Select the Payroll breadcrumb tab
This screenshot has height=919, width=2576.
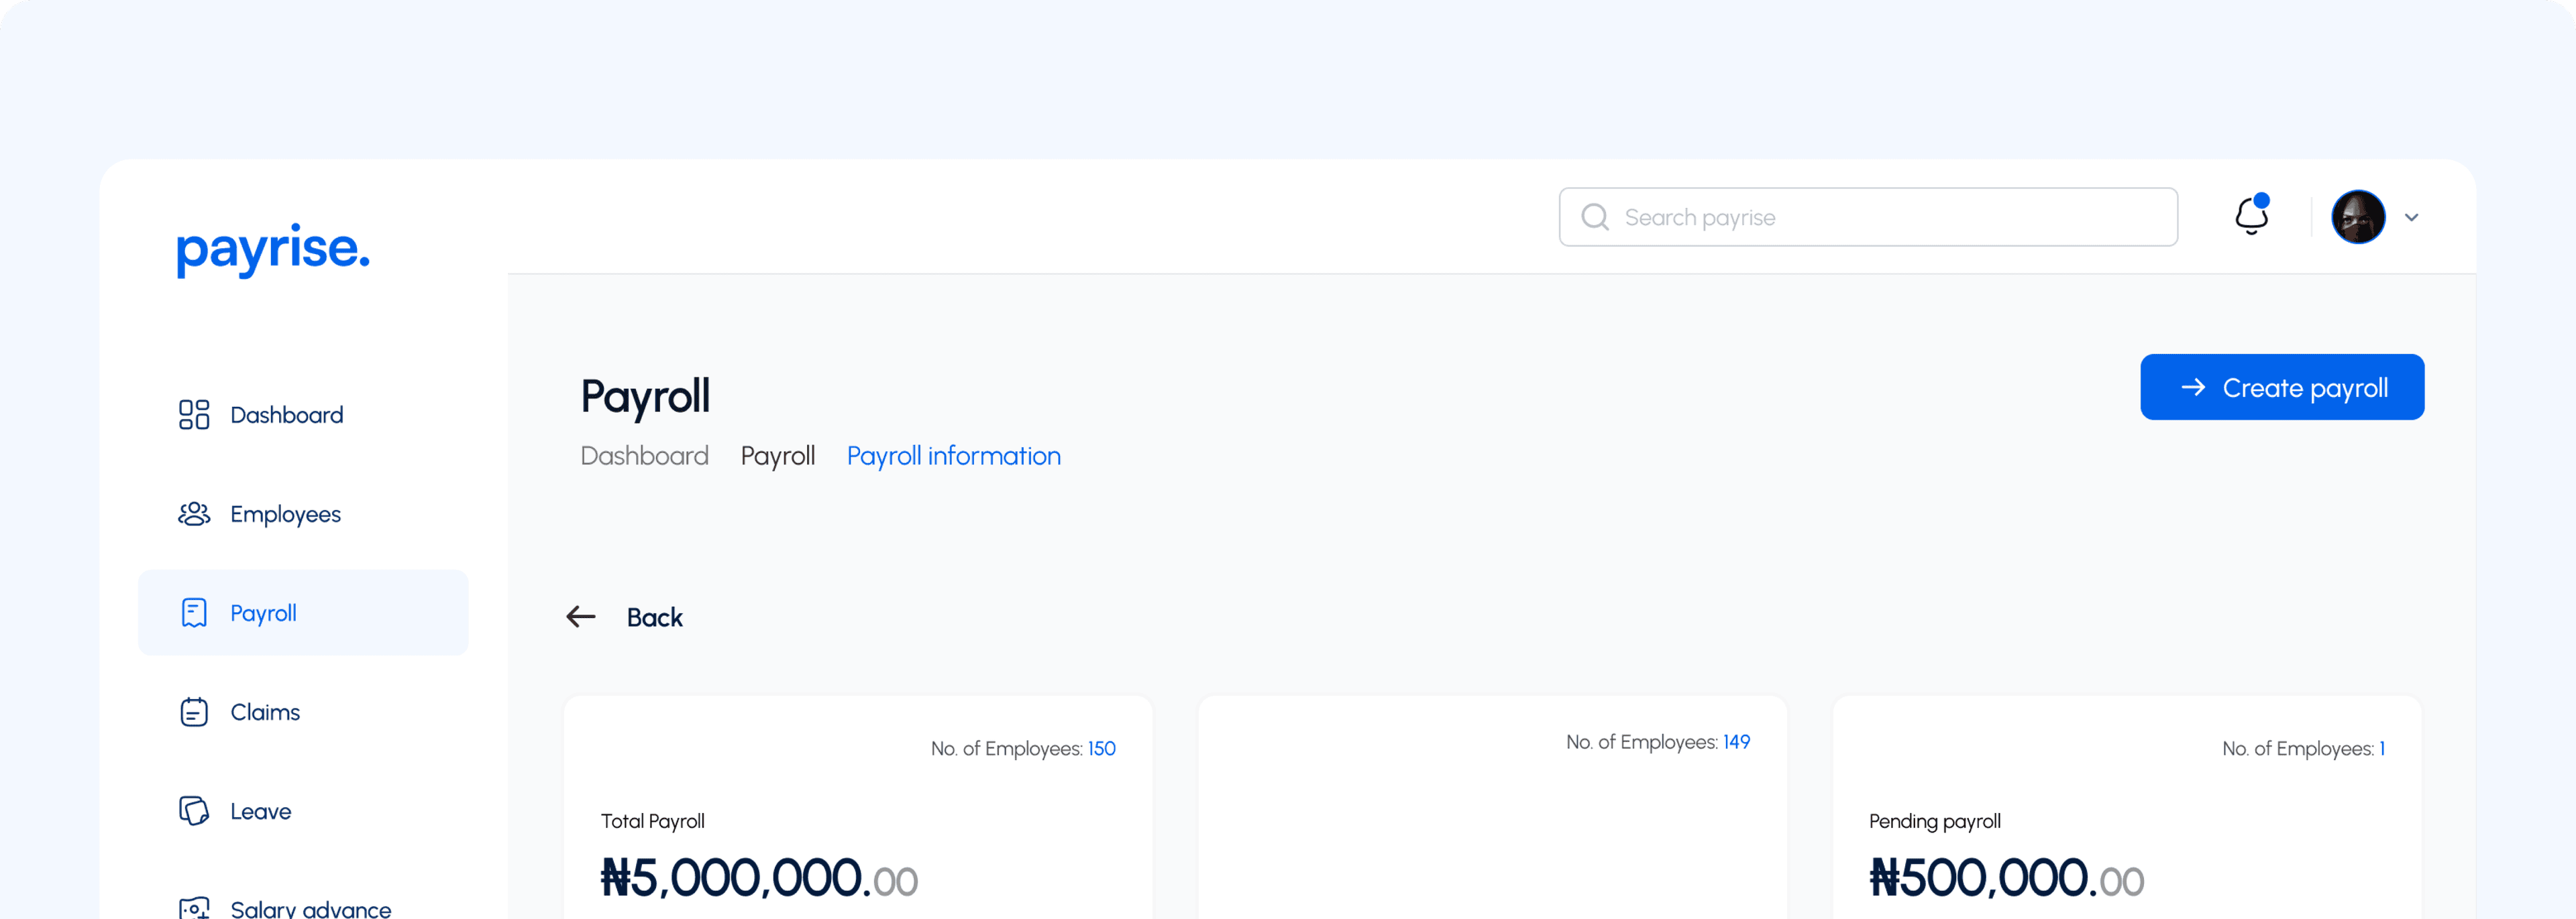779,456
